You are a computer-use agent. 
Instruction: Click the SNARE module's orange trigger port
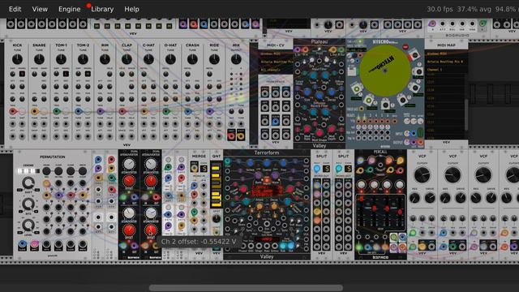[34, 112]
